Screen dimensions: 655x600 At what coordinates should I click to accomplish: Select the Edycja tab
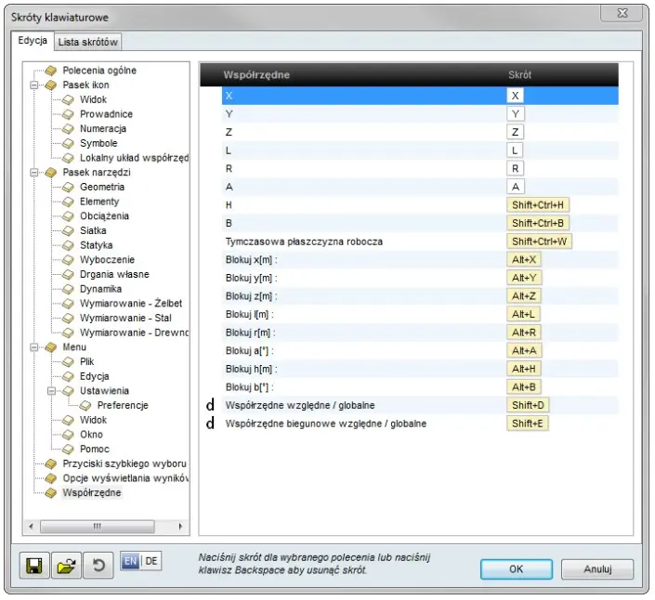33,41
